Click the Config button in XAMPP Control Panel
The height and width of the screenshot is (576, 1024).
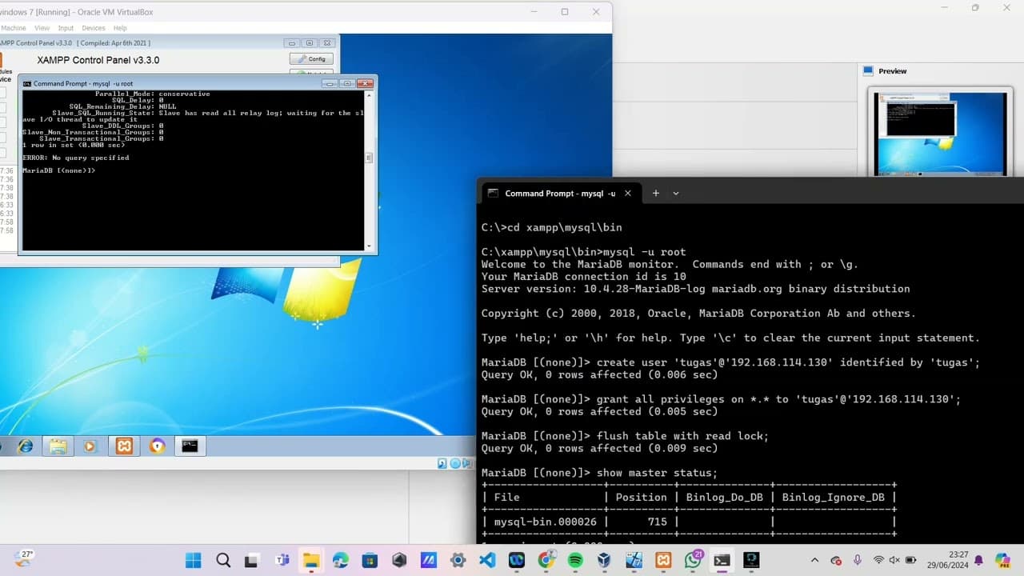tap(311, 58)
